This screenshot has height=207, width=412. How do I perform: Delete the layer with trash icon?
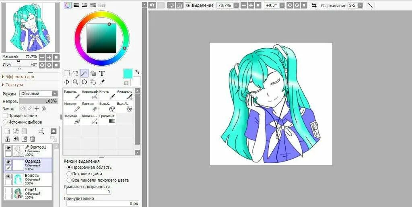click(x=33, y=139)
